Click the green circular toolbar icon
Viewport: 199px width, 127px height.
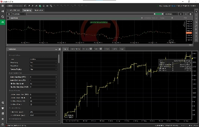(x=40, y=6)
